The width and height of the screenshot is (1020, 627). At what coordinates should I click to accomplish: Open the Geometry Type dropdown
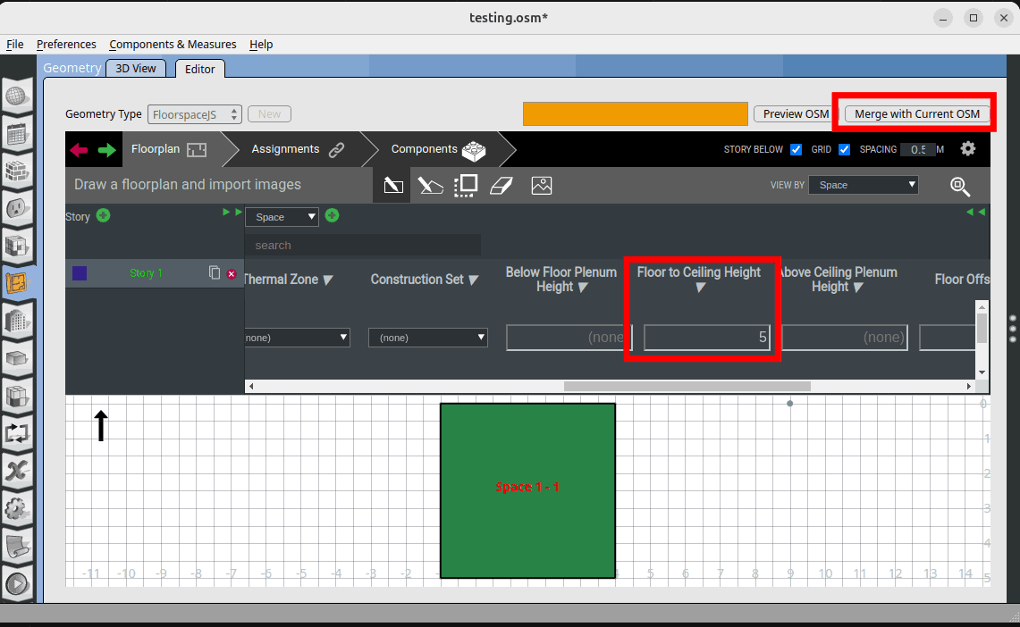click(195, 114)
